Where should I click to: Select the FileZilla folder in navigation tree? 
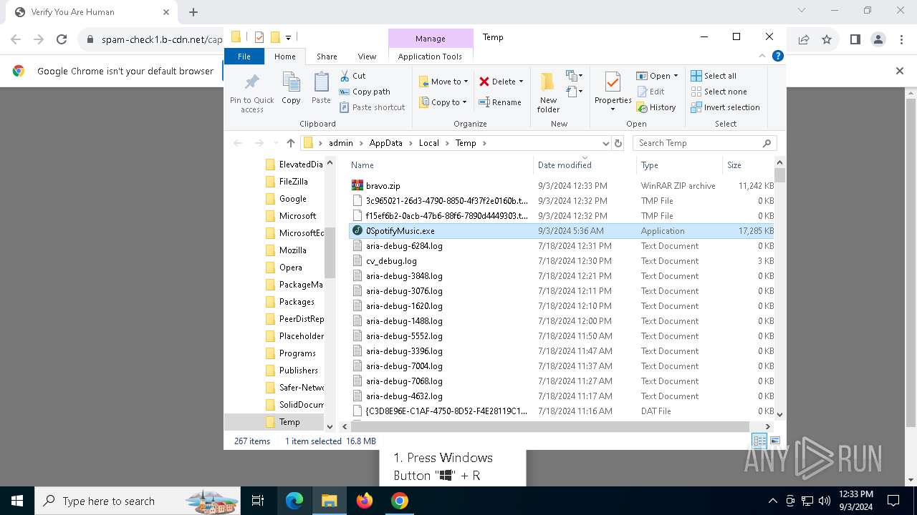[293, 182]
